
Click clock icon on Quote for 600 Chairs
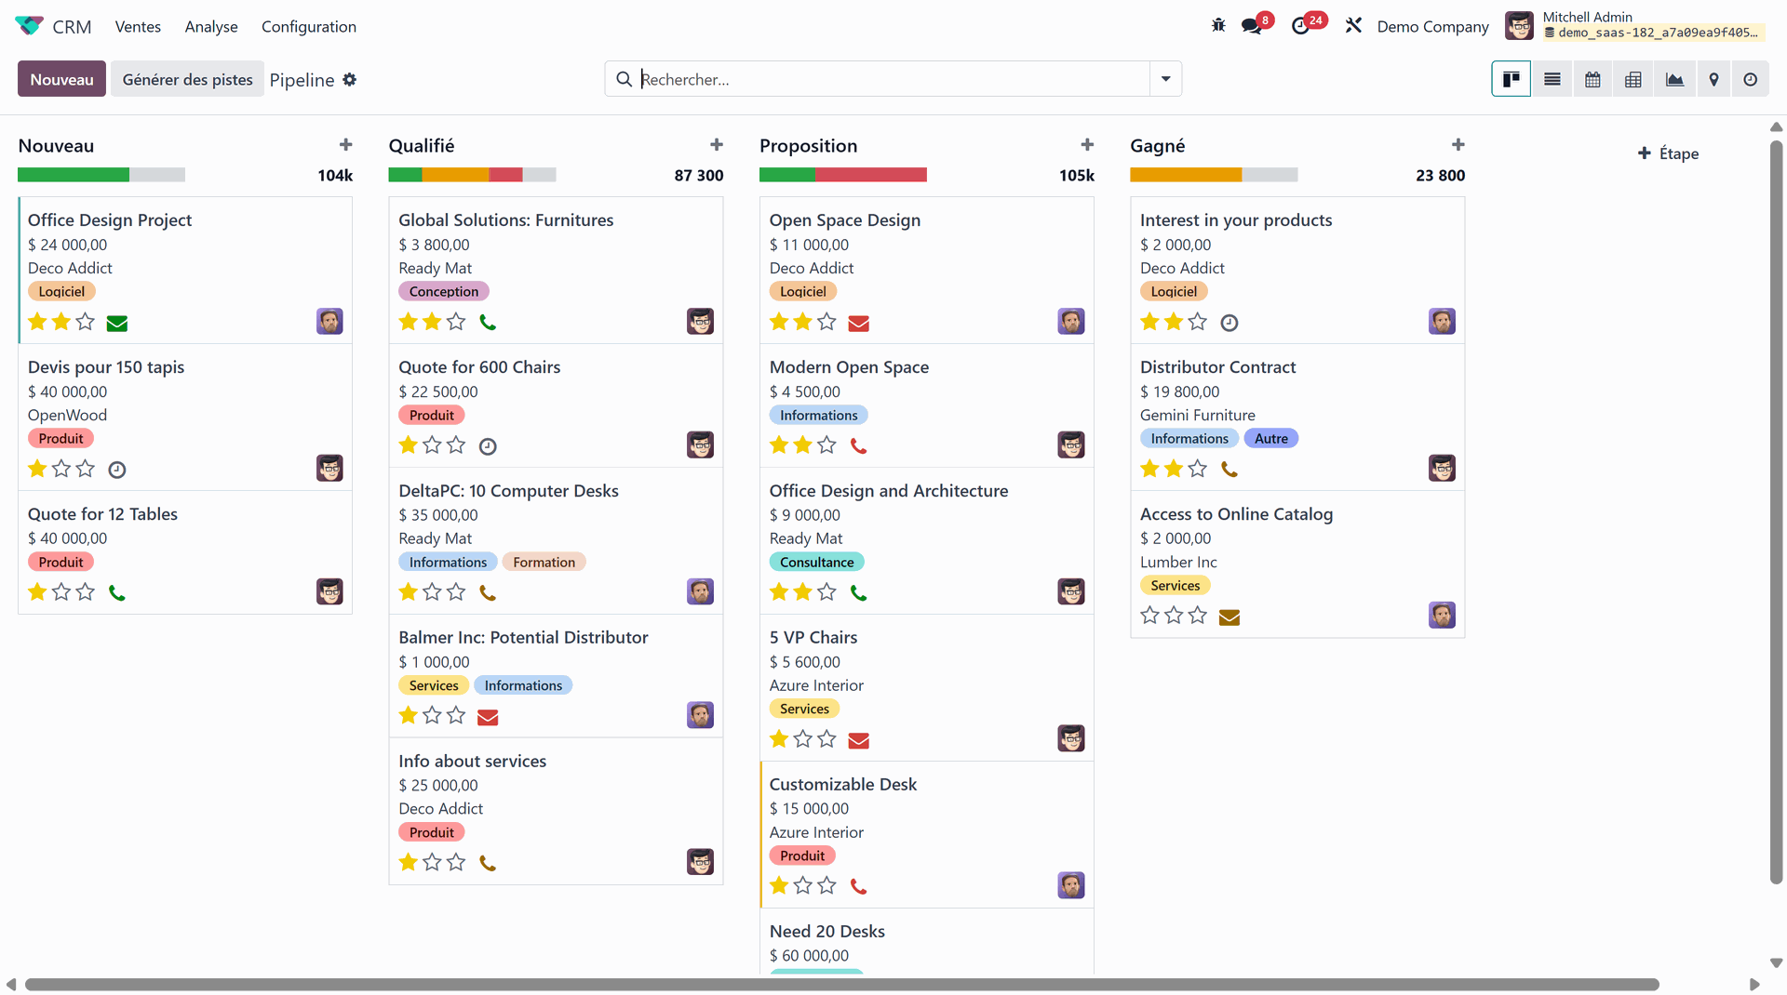[488, 446]
